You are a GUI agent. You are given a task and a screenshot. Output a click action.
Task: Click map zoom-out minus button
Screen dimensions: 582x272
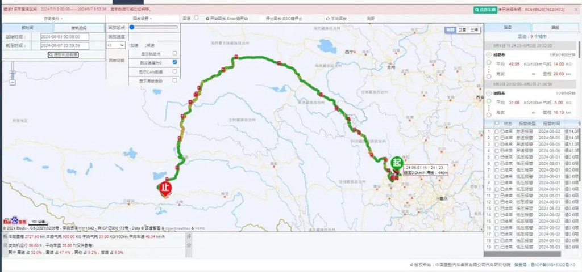coord(13,83)
